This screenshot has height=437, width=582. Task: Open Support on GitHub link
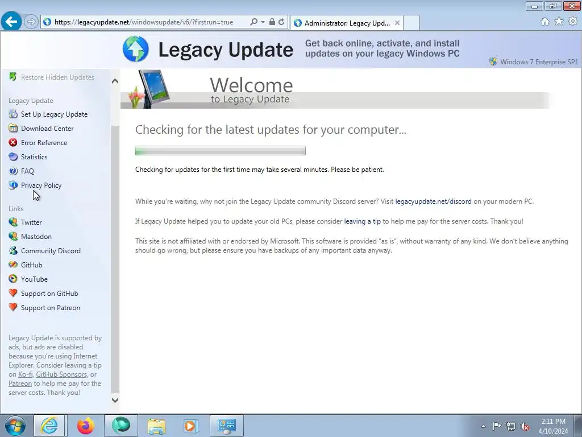tap(50, 294)
